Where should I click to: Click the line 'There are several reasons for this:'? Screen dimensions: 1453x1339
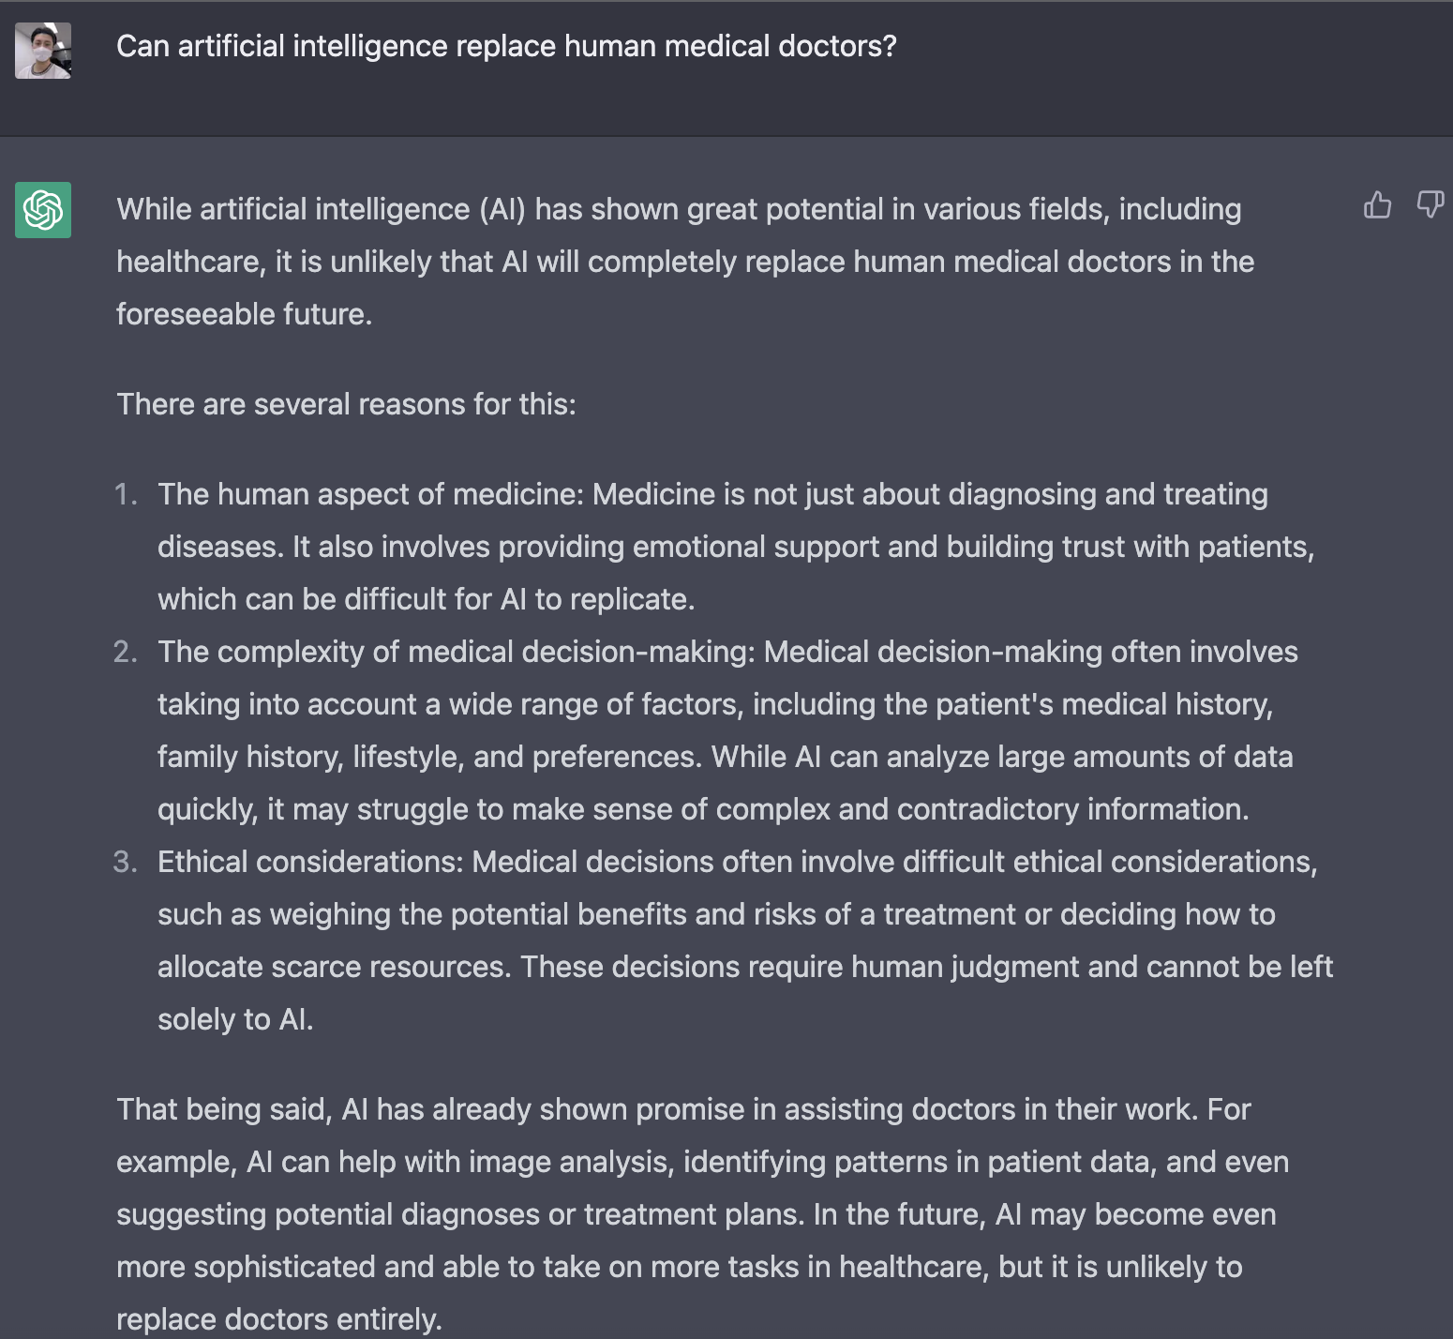pos(346,404)
